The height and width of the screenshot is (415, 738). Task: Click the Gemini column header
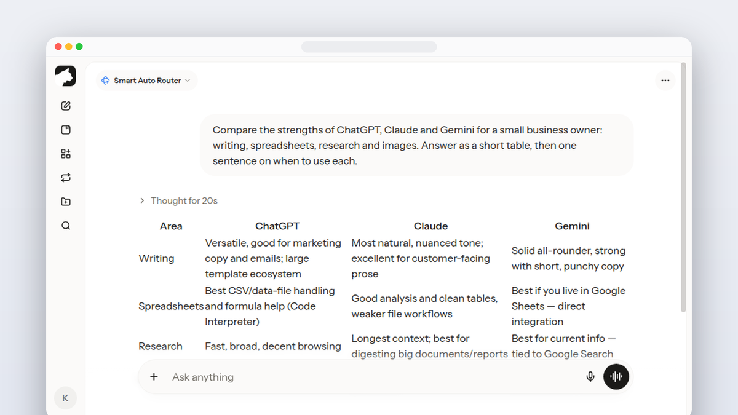tap(572, 226)
